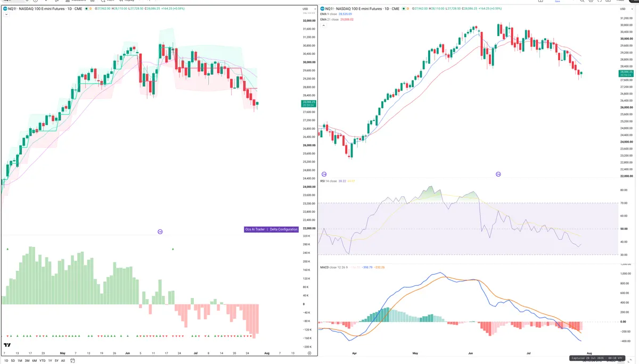Click EMA 9 value 28,535.09

346,14
